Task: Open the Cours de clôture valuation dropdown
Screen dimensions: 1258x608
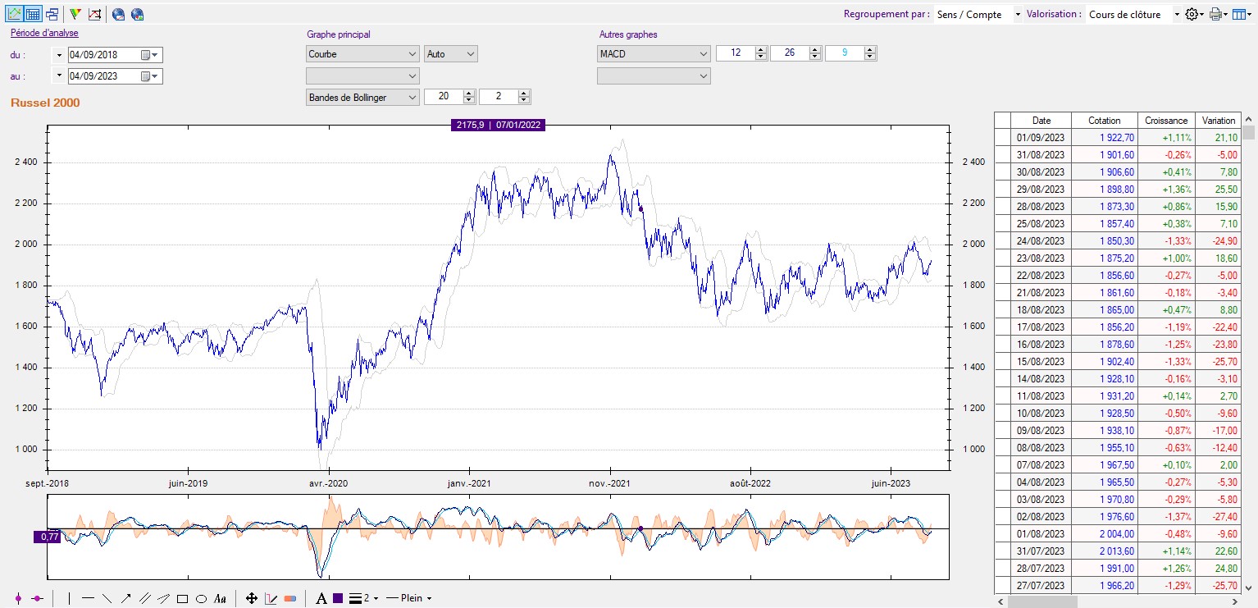Action: 1134,14
